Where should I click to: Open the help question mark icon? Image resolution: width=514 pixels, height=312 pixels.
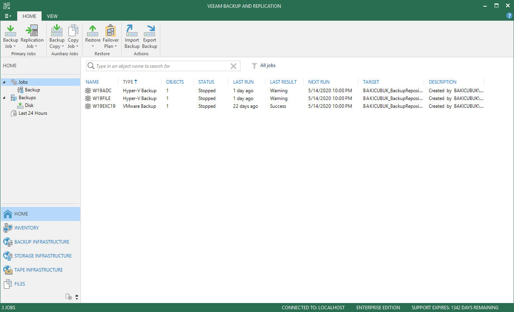coord(509,16)
